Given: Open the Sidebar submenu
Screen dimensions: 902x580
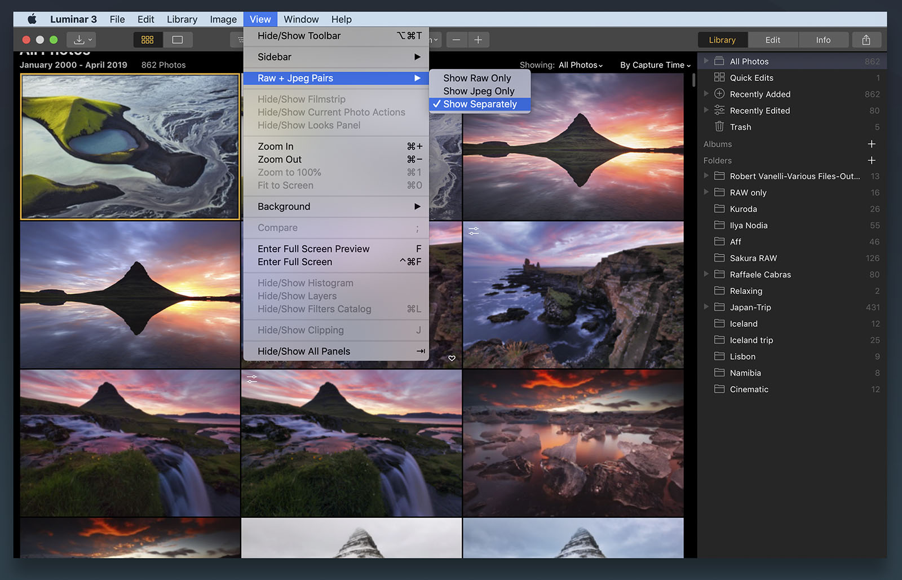Looking at the screenshot, I should point(336,57).
